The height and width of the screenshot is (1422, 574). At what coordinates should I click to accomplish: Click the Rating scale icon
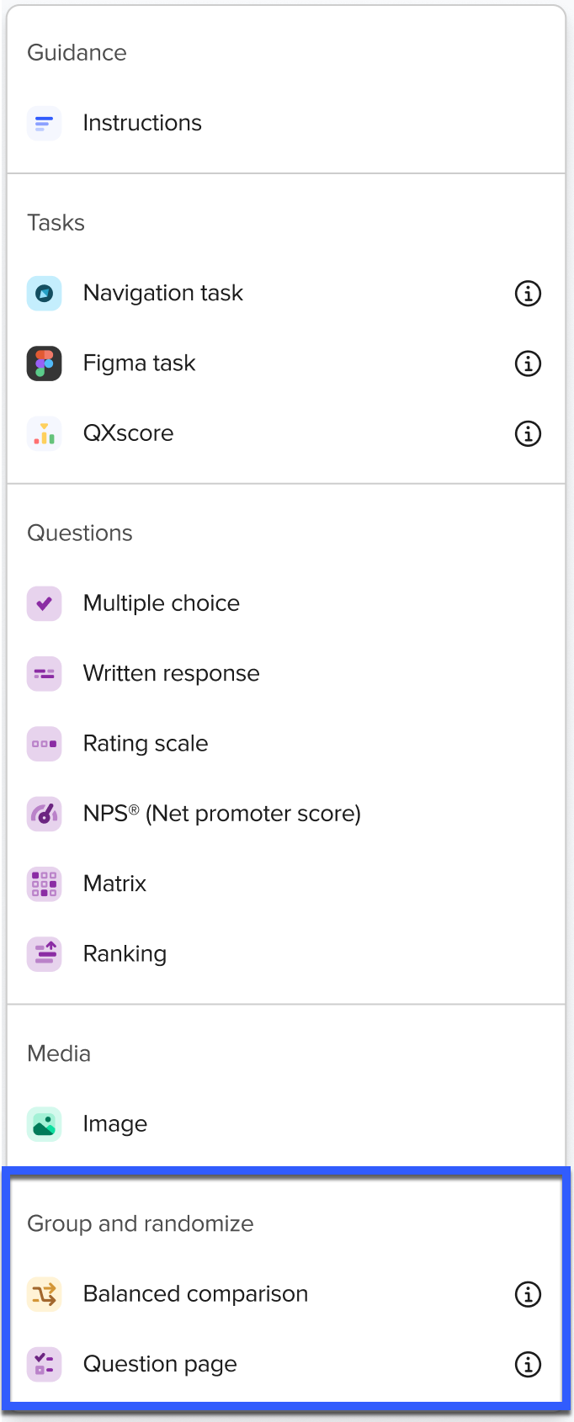pos(44,744)
